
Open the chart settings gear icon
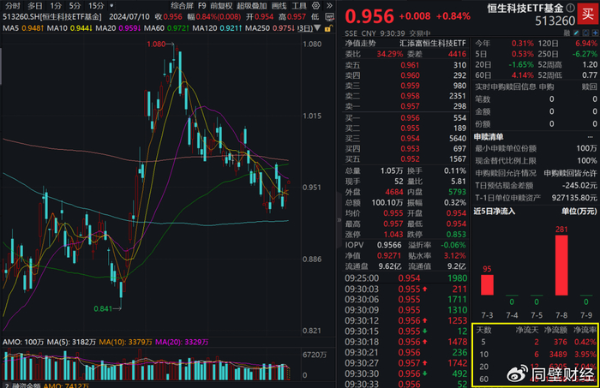click(x=315, y=6)
